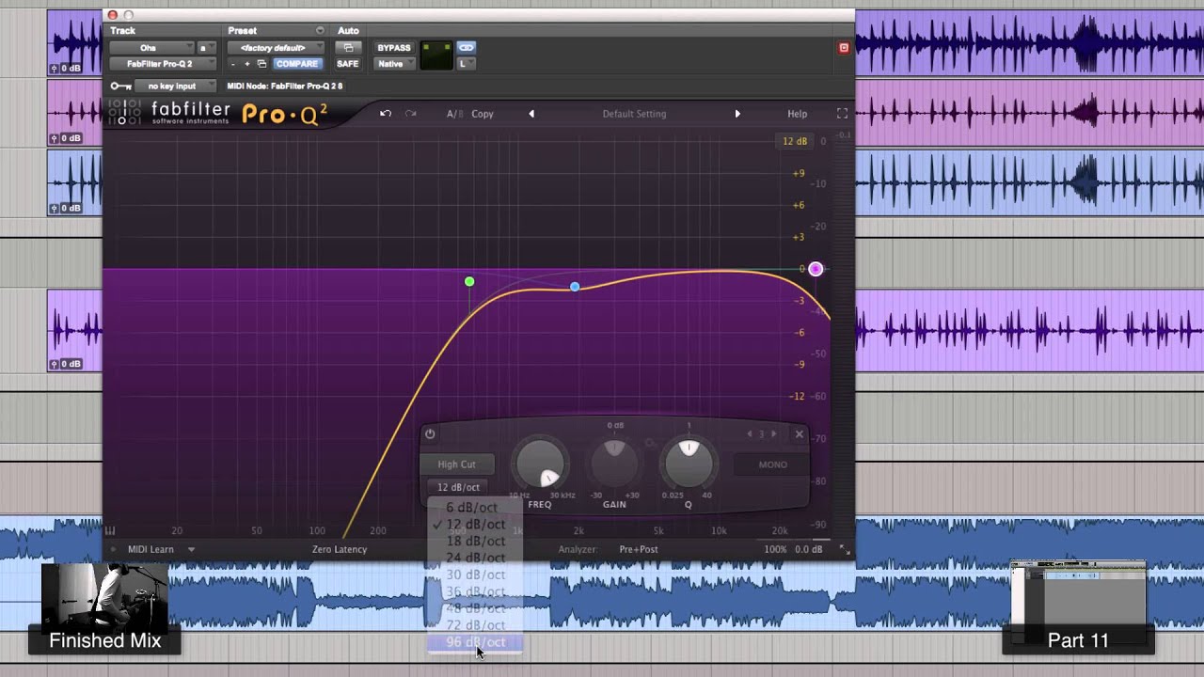Click the MONO stereo placement button
The image size is (1204, 677).
click(x=772, y=464)
